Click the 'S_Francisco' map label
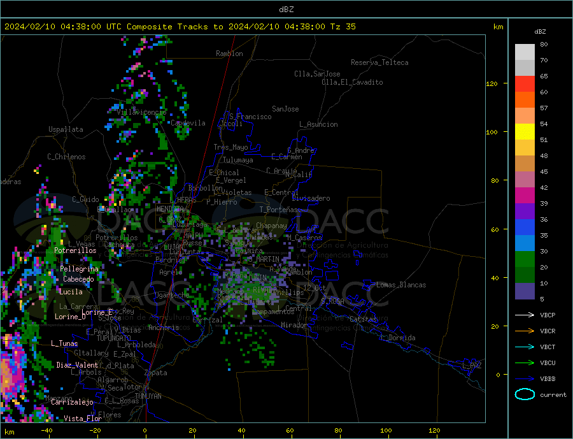Viewport: 573px width, 439px height. point(250,117)
